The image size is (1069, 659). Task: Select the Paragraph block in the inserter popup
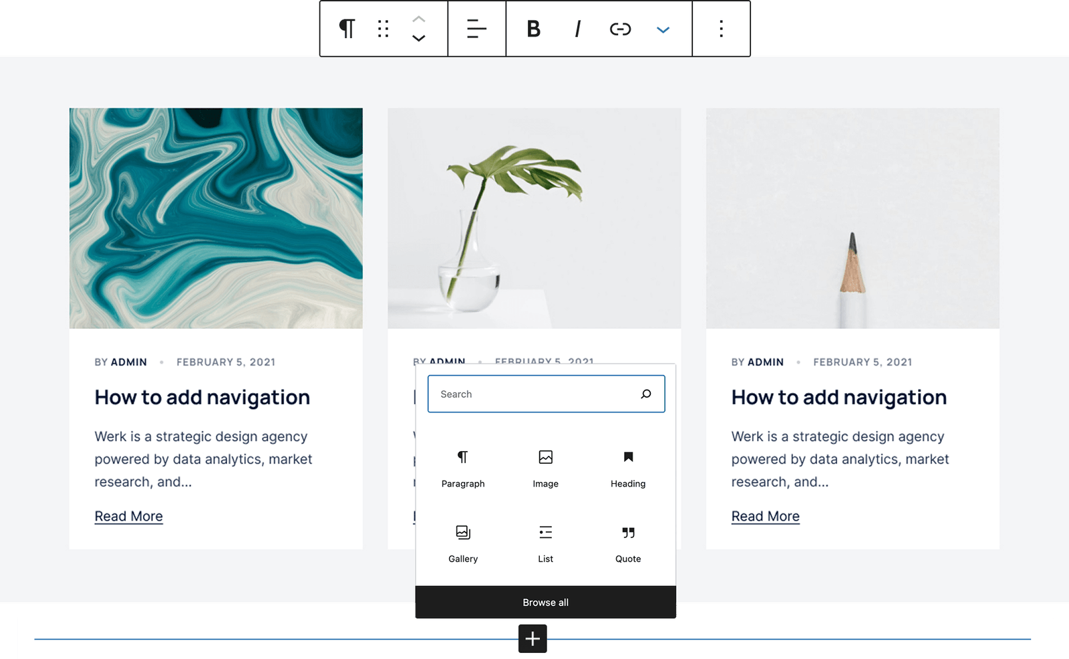(x=462, y=467)
